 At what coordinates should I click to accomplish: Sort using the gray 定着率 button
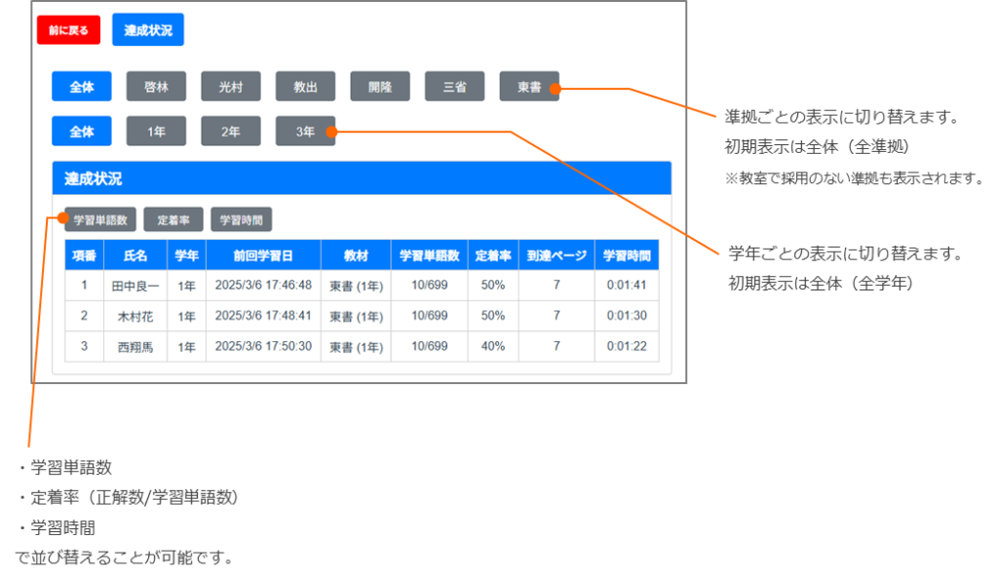pos(173,219)
